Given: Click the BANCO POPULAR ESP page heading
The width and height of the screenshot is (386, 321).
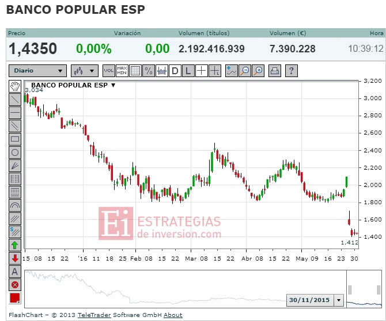Looking at the screenshot, I should pos(75,10).
